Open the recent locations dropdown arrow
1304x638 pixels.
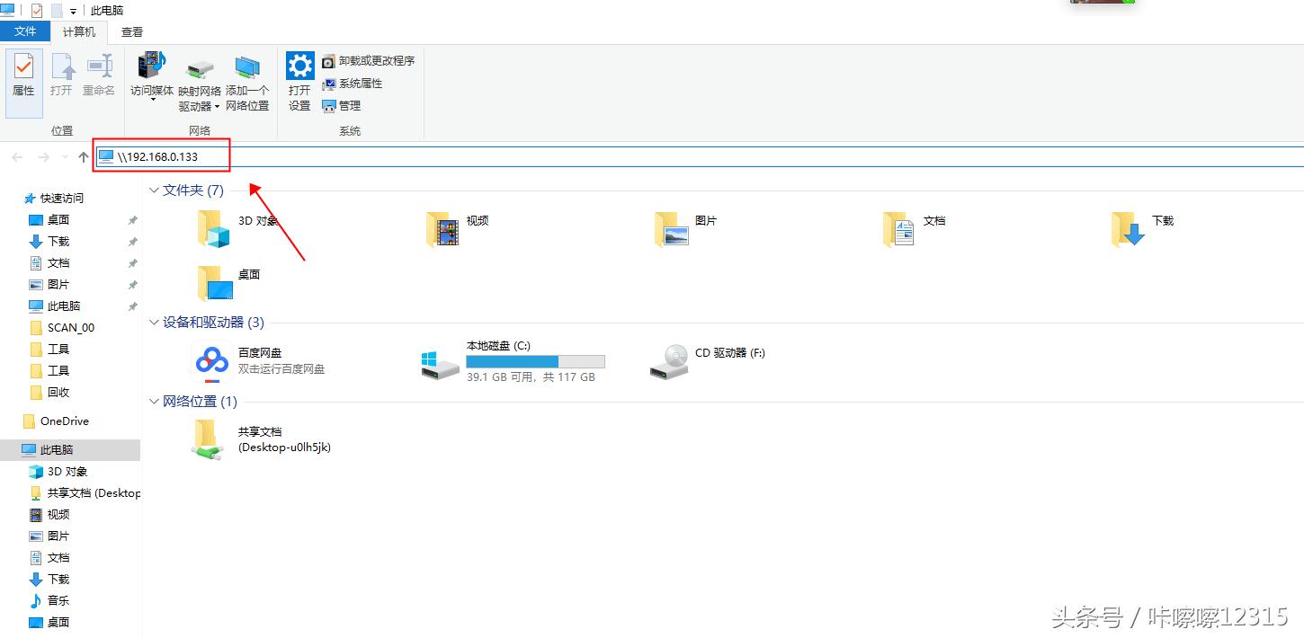point(64,157)
